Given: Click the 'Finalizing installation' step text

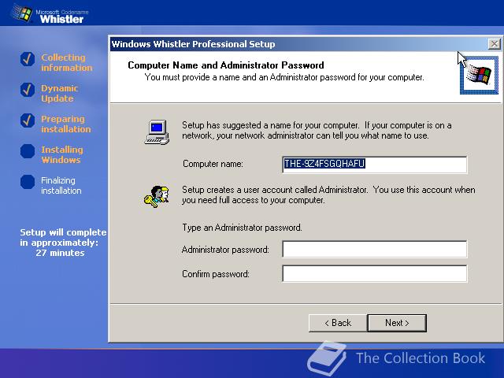Looking at the screenshot, I should click(61, 186).
